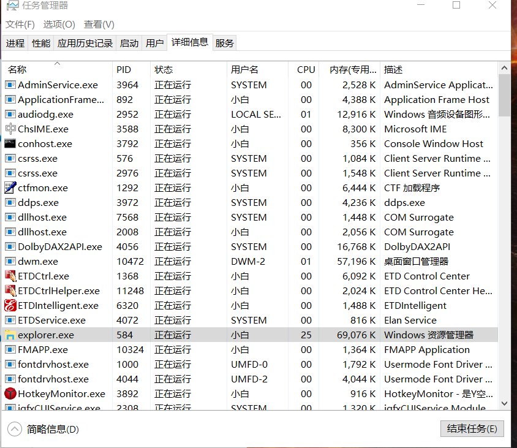
Task: Click the icon of fontdrvhost.exe PID 1000
Action: pyautogui.click(x=10, y=365)
